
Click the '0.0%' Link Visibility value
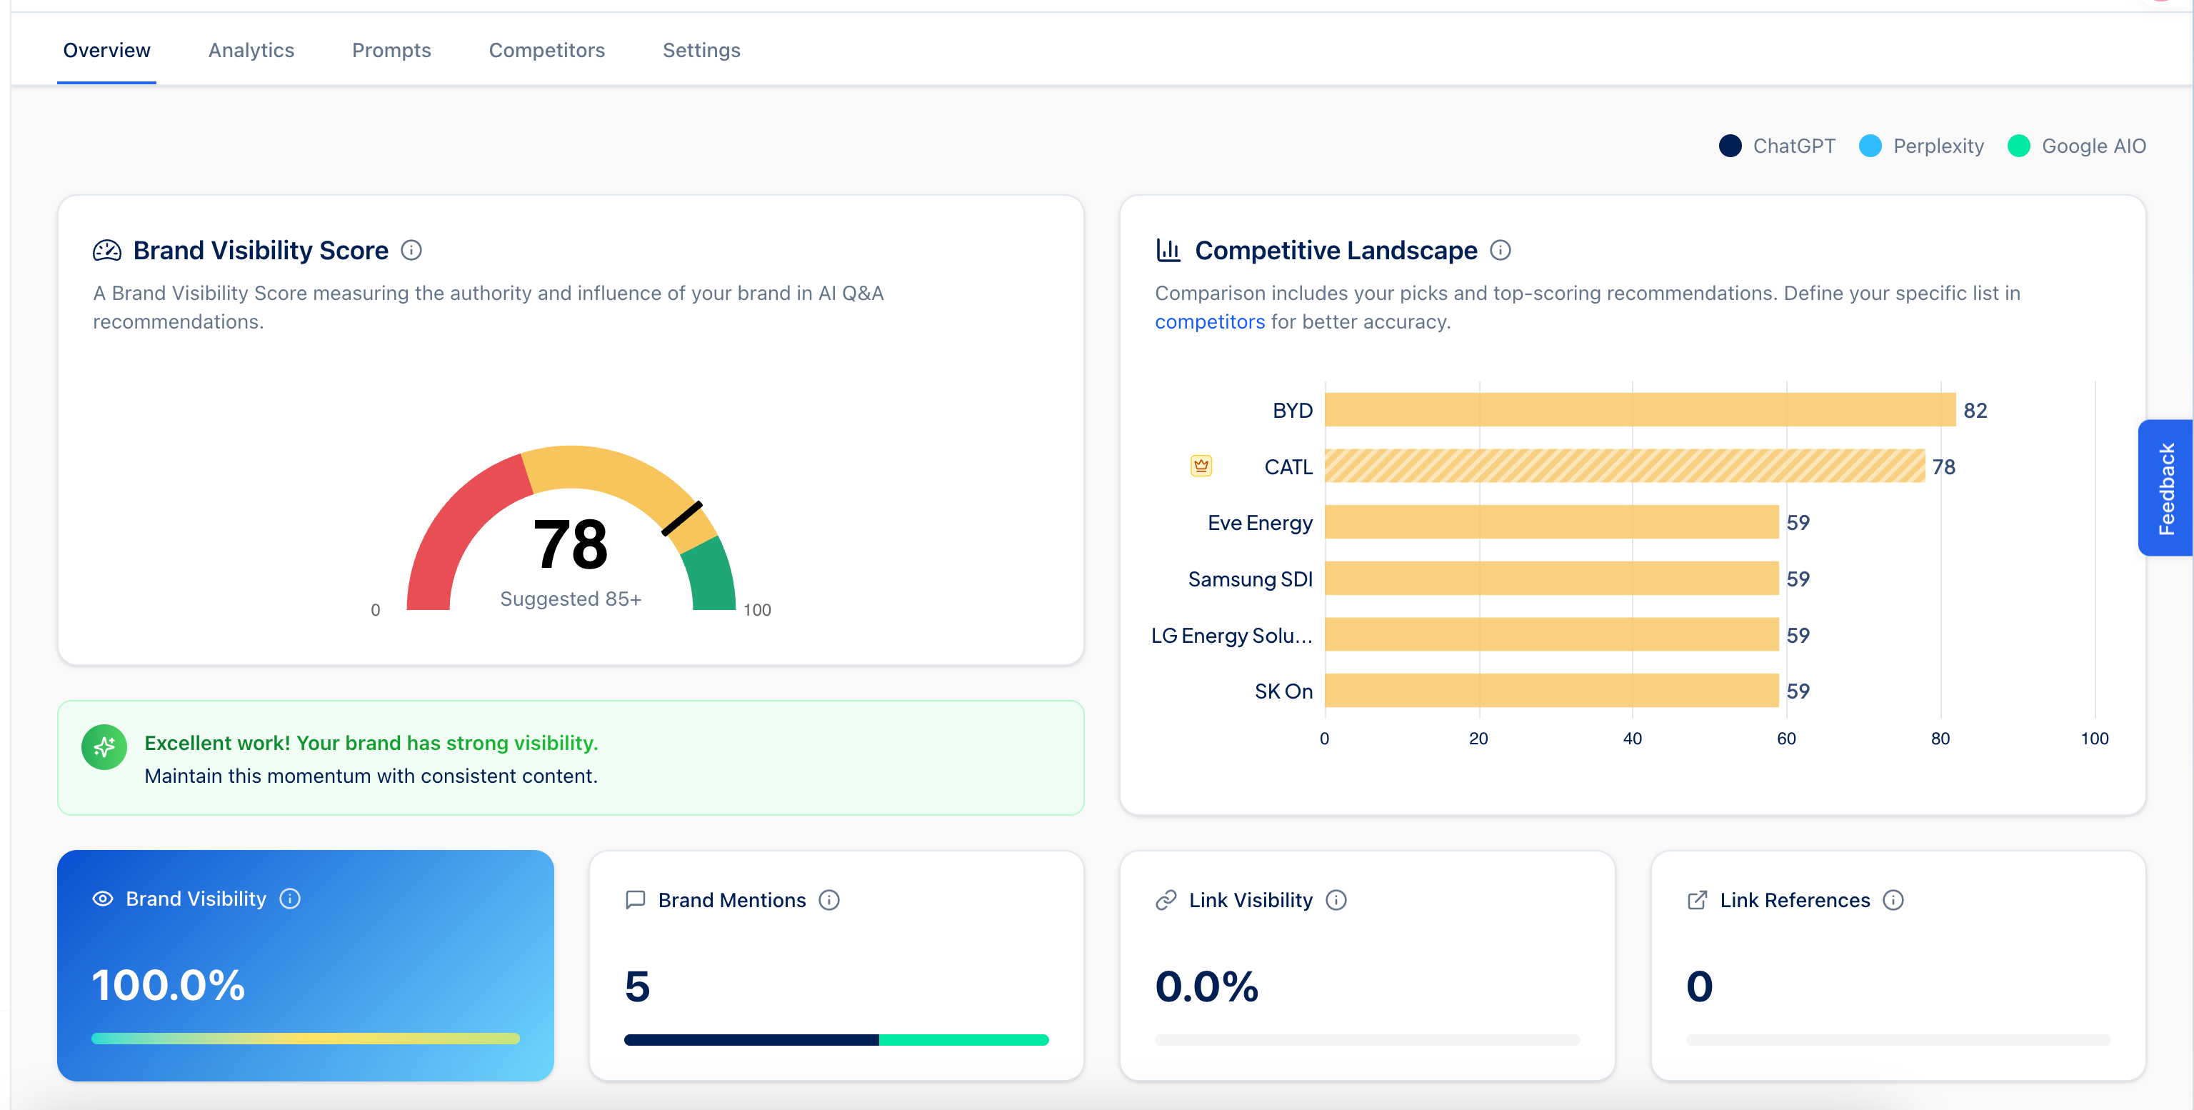click(x=1207, y=986)
